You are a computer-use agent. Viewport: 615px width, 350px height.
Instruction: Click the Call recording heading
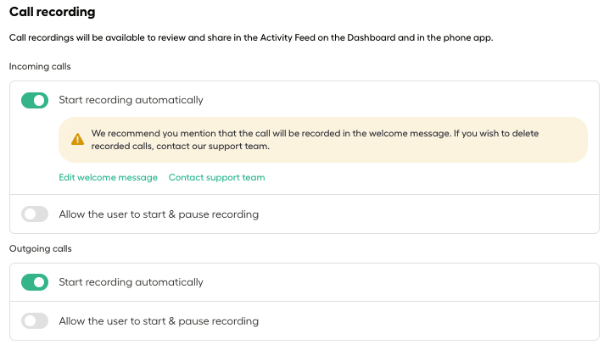pyautogui.click(x=52, y=12)
